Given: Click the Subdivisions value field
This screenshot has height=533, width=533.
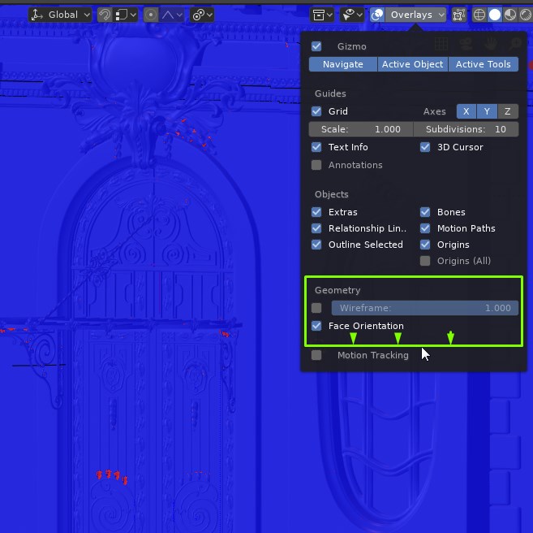Looking at the screenshot, I should tap(466, 129).
